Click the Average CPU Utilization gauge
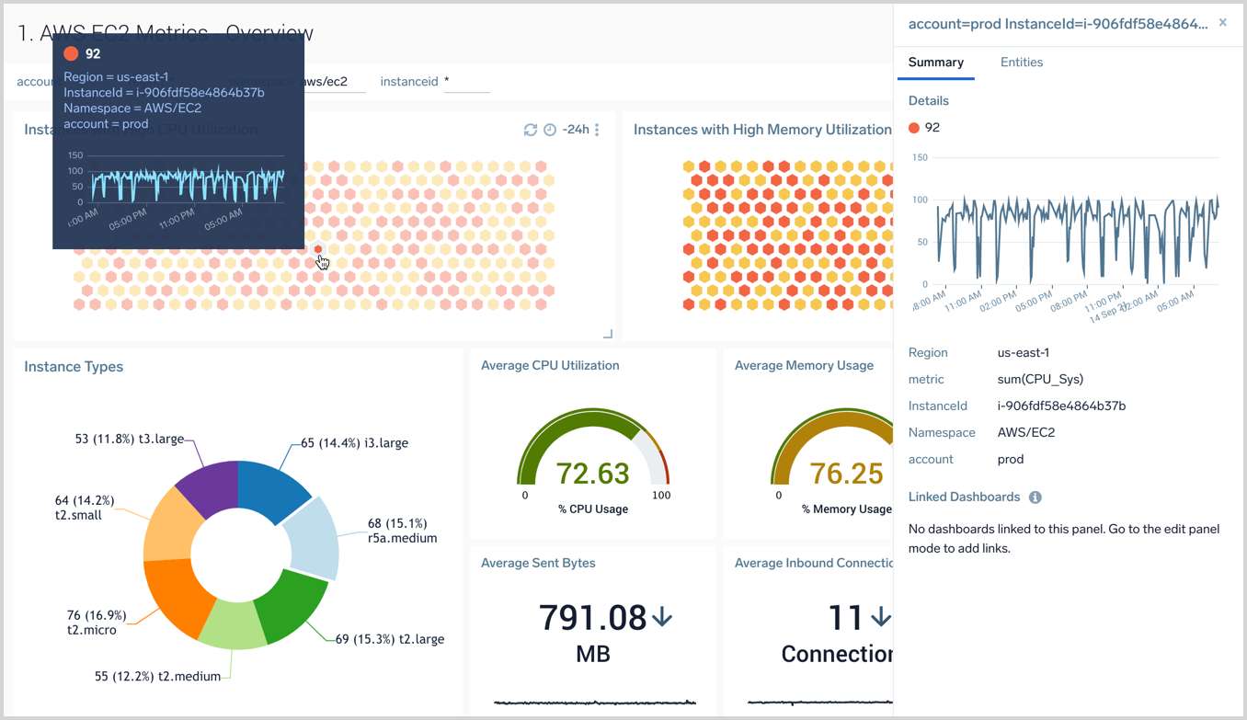1247x720 pixels. [x=593, y=460]
